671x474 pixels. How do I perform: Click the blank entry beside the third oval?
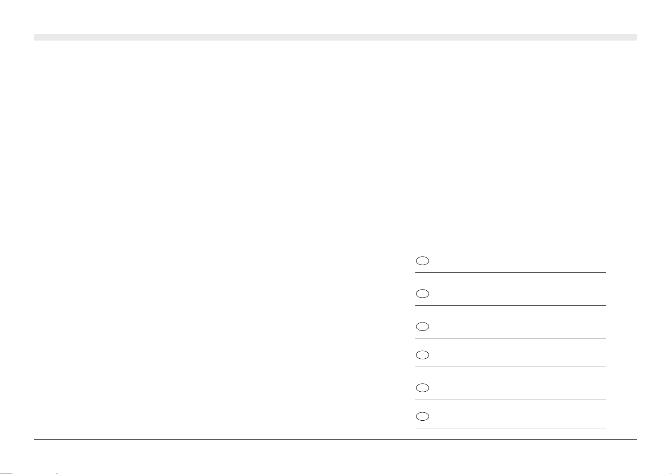point(518,326)
